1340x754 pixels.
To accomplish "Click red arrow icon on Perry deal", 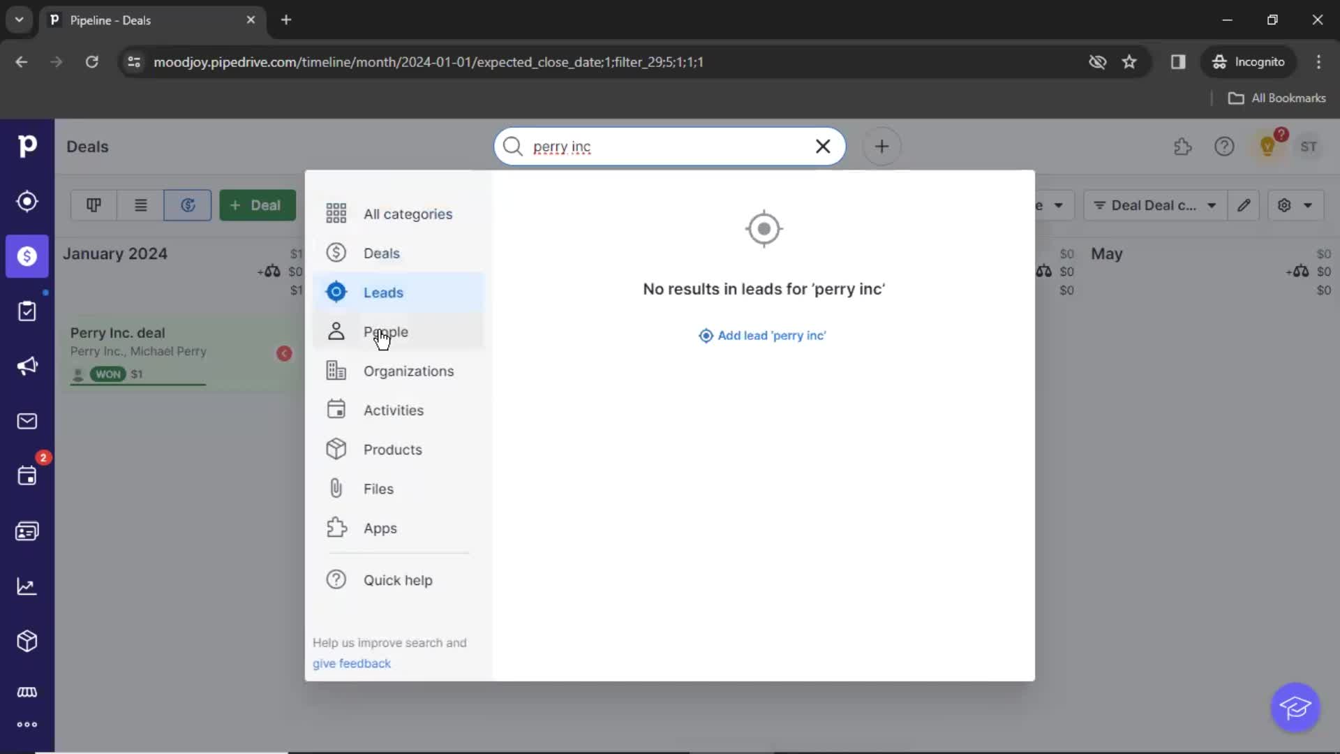I will tap(284, 353).
